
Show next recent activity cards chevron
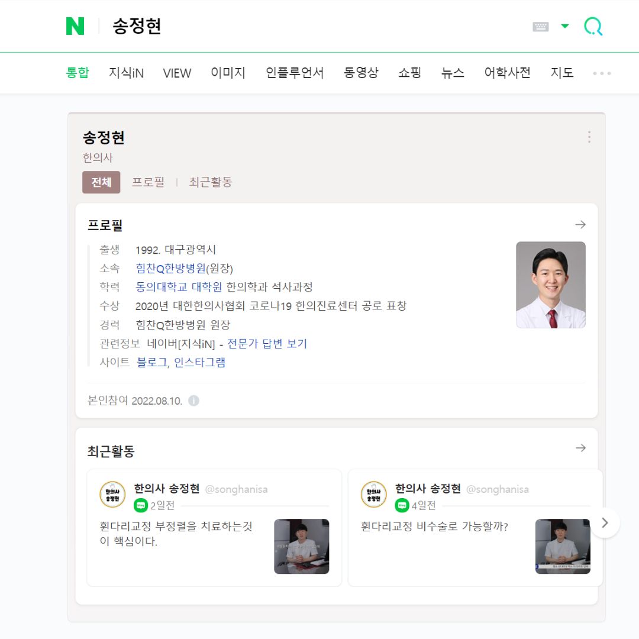605,523
